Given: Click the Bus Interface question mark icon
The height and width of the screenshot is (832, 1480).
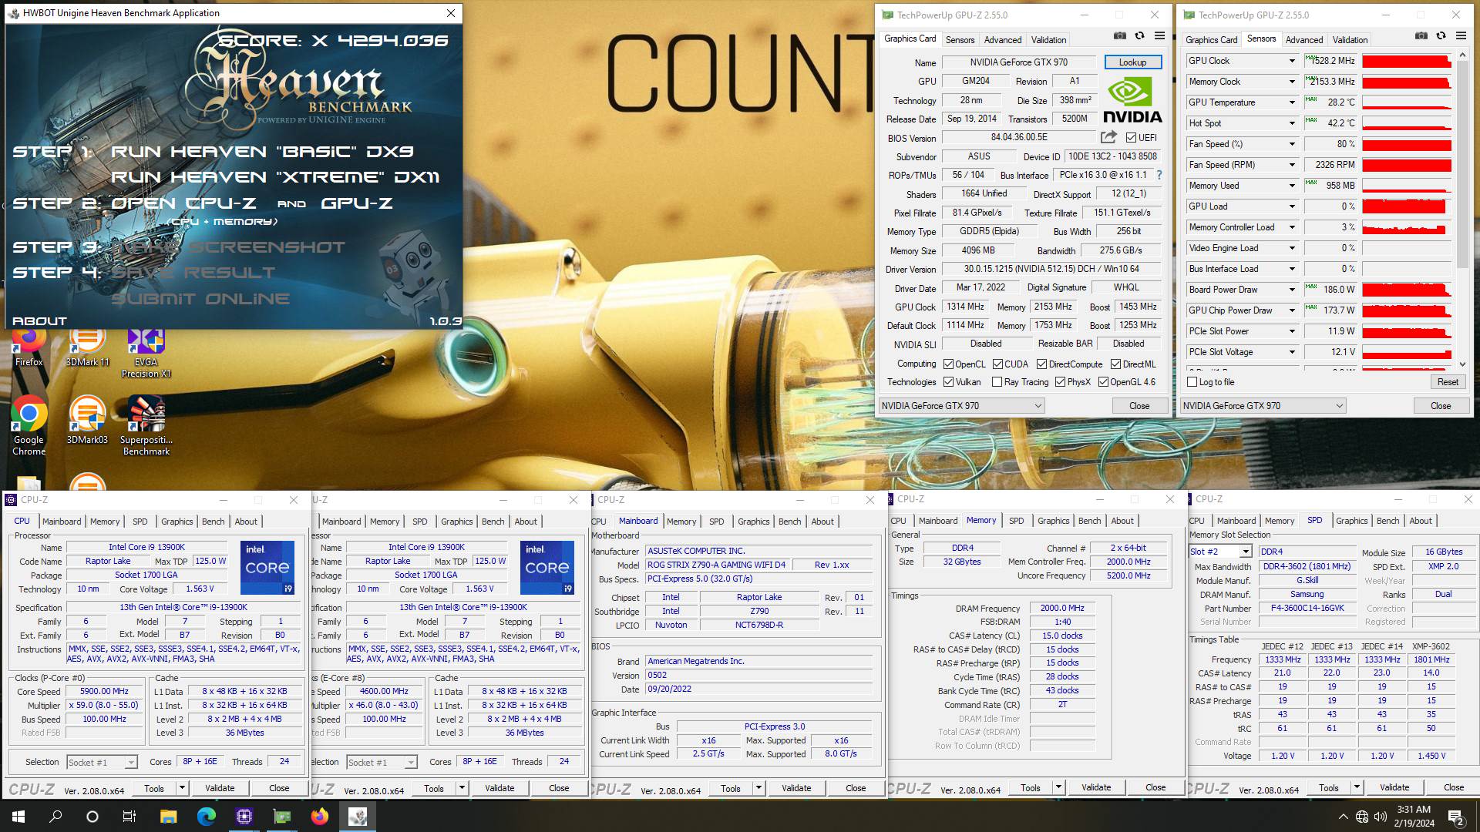Looking at the screenshot, I should [x=1159, y=175].
